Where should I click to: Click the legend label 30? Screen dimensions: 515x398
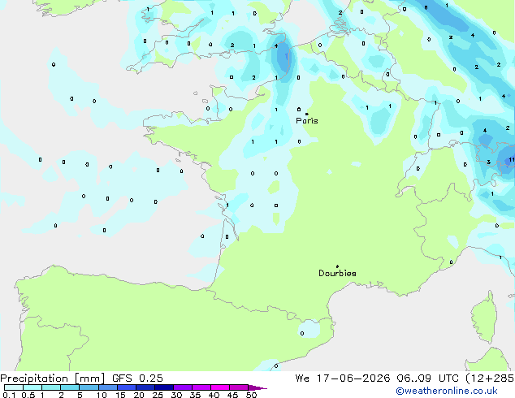click(x=176, y=395)
